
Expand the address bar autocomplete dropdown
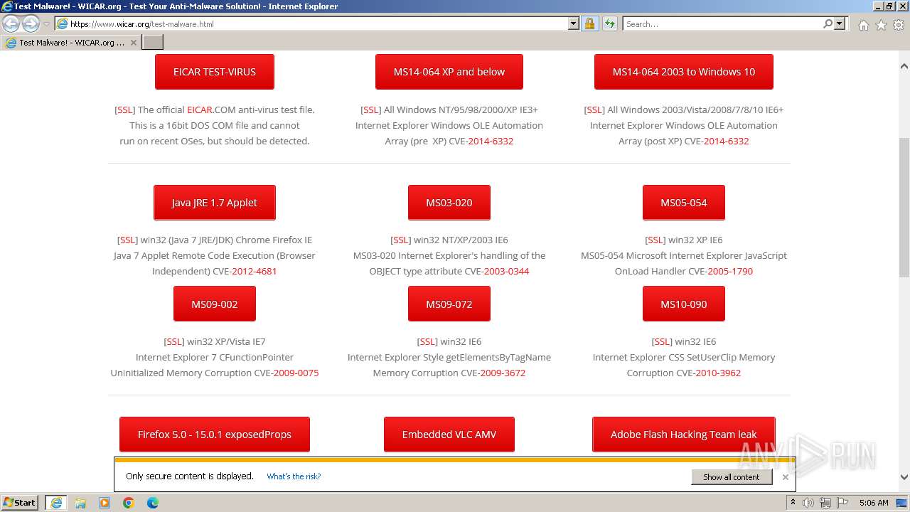click(x=573, y=24)
